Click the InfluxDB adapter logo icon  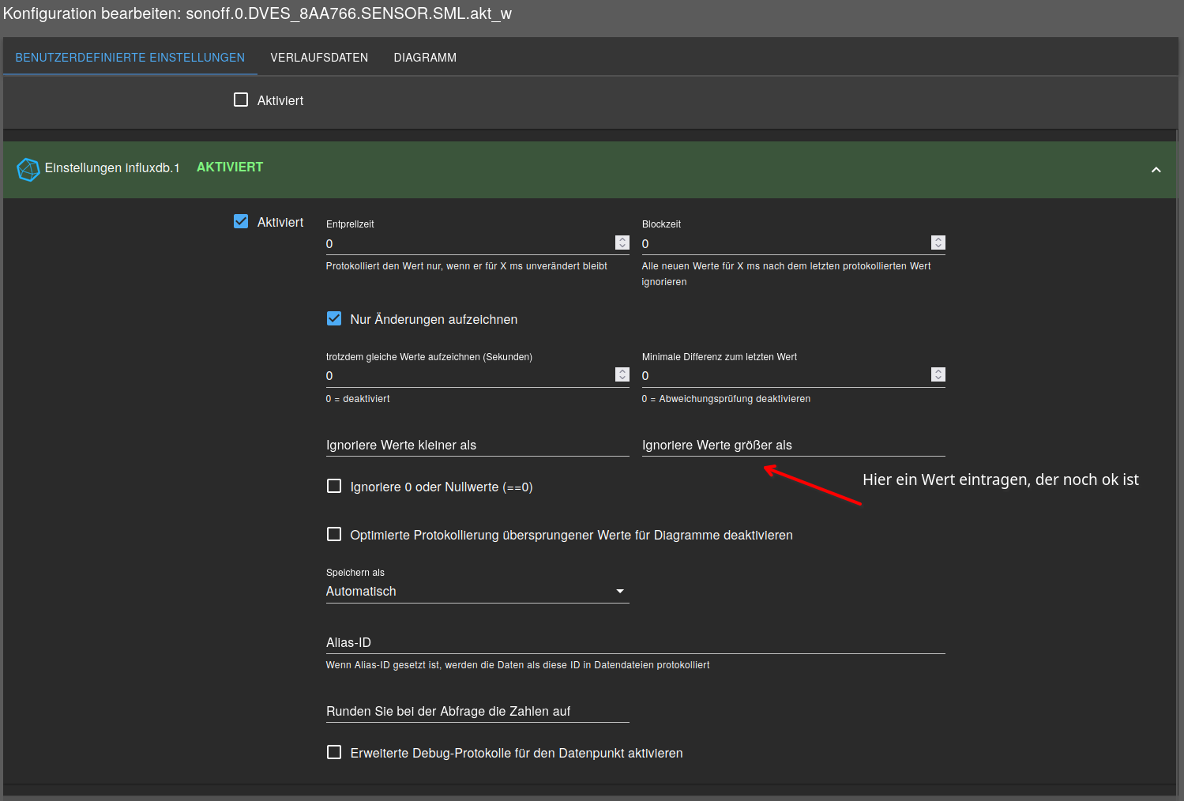tap(28, 169)
